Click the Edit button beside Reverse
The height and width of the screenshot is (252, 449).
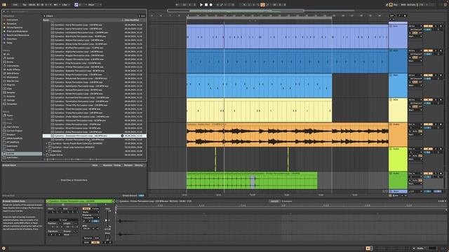coord(97,238)
